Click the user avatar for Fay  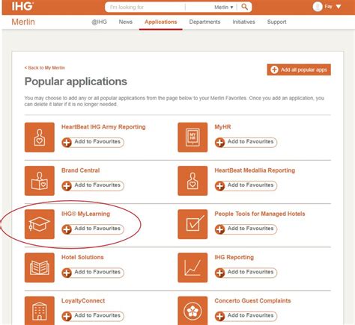tap(318, 7)
